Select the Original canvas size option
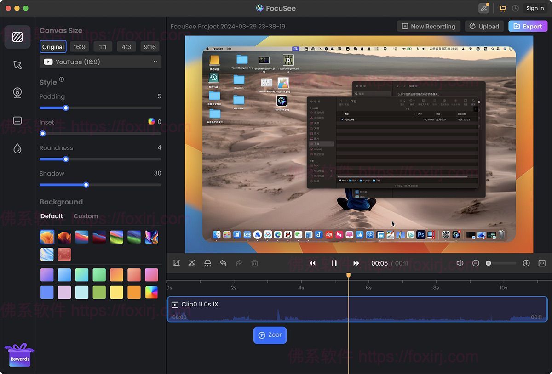The image size is (552, 374). pos(53,46)
